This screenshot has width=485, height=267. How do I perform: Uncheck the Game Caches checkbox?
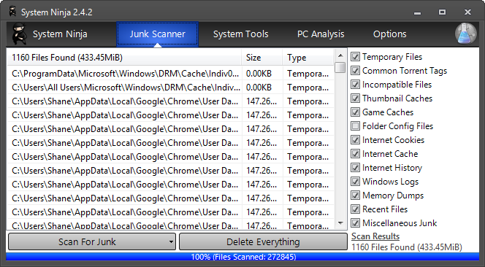[x=355, y=112]
